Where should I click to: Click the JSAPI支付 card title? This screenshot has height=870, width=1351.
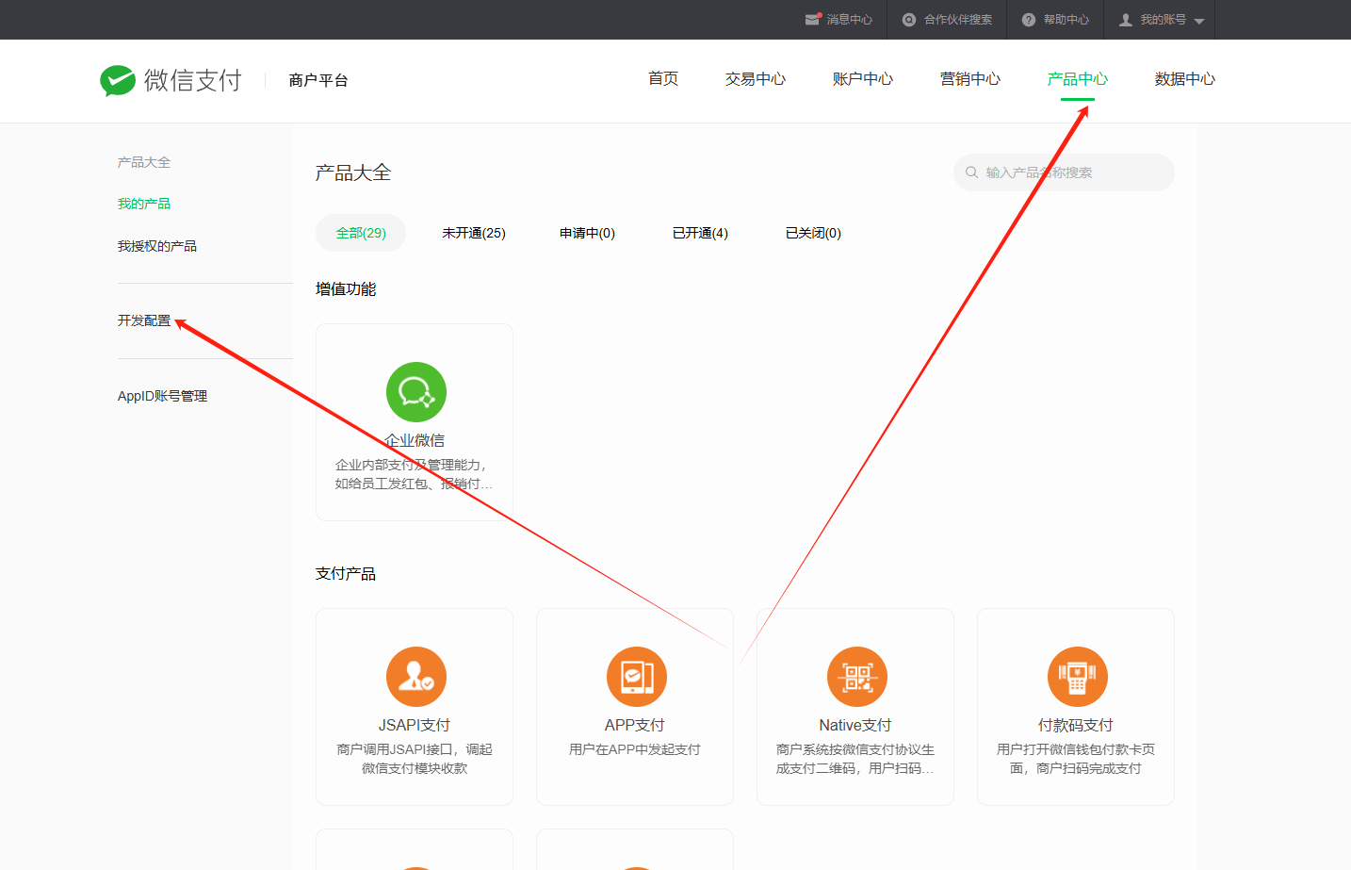415,725
